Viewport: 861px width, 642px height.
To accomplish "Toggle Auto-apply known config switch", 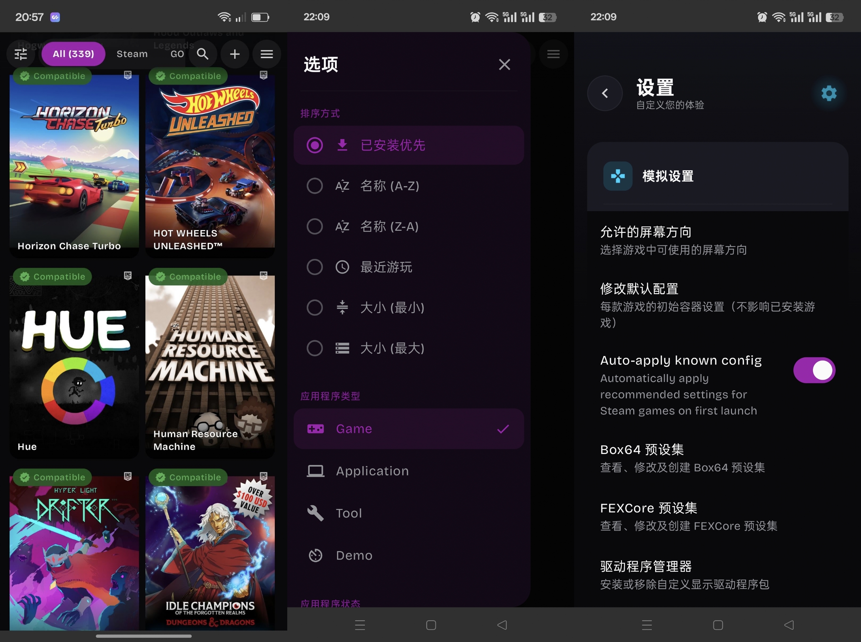I will [814, 370].
